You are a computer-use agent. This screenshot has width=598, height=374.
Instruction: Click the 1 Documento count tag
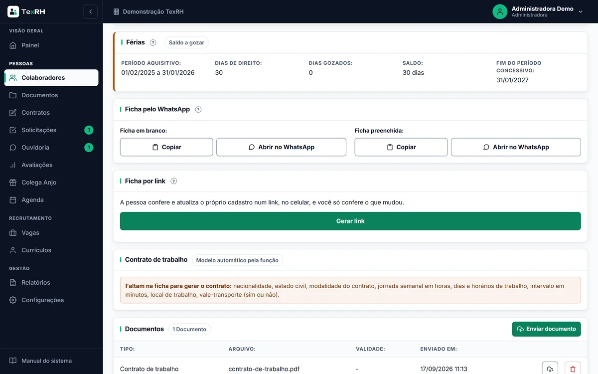tap(189, 330)
